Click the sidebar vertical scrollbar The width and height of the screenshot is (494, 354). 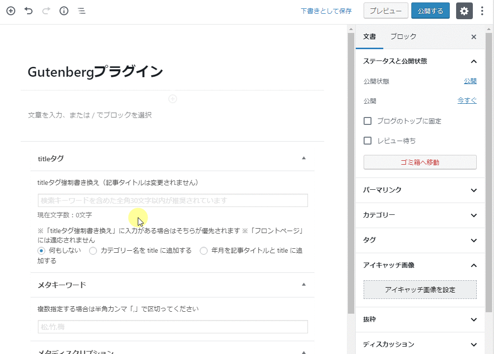[x=489, y=172]
